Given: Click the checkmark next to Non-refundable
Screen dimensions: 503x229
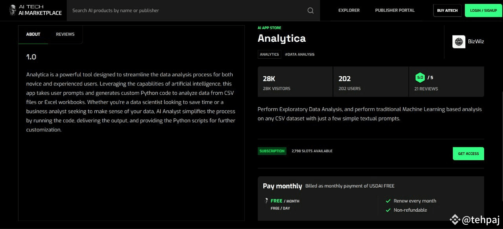Looking at the screenshot, I should pyautogui.click(x=388, y=210).
